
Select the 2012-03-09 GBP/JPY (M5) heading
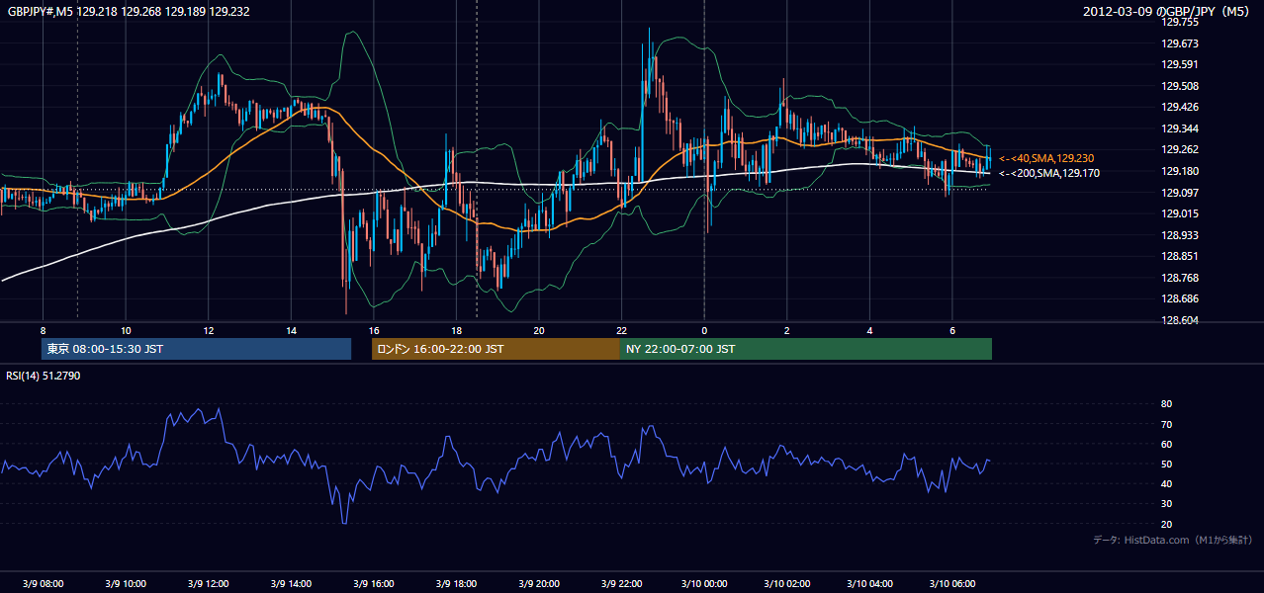point(1167,12)
